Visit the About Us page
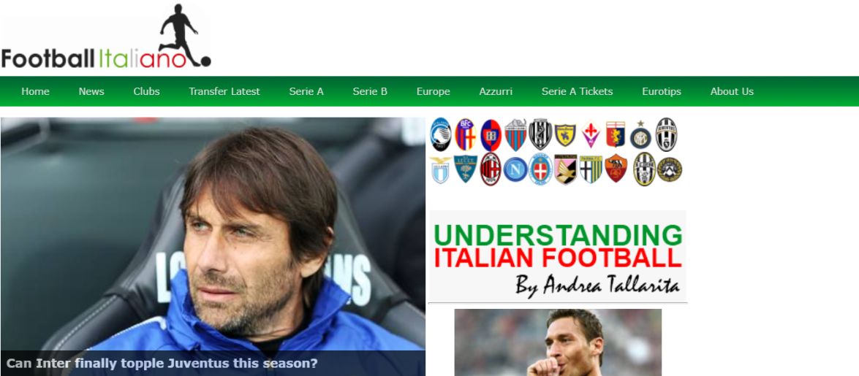Image resolution: width=859 pixels, height=376 pixels. pos(732,91)
